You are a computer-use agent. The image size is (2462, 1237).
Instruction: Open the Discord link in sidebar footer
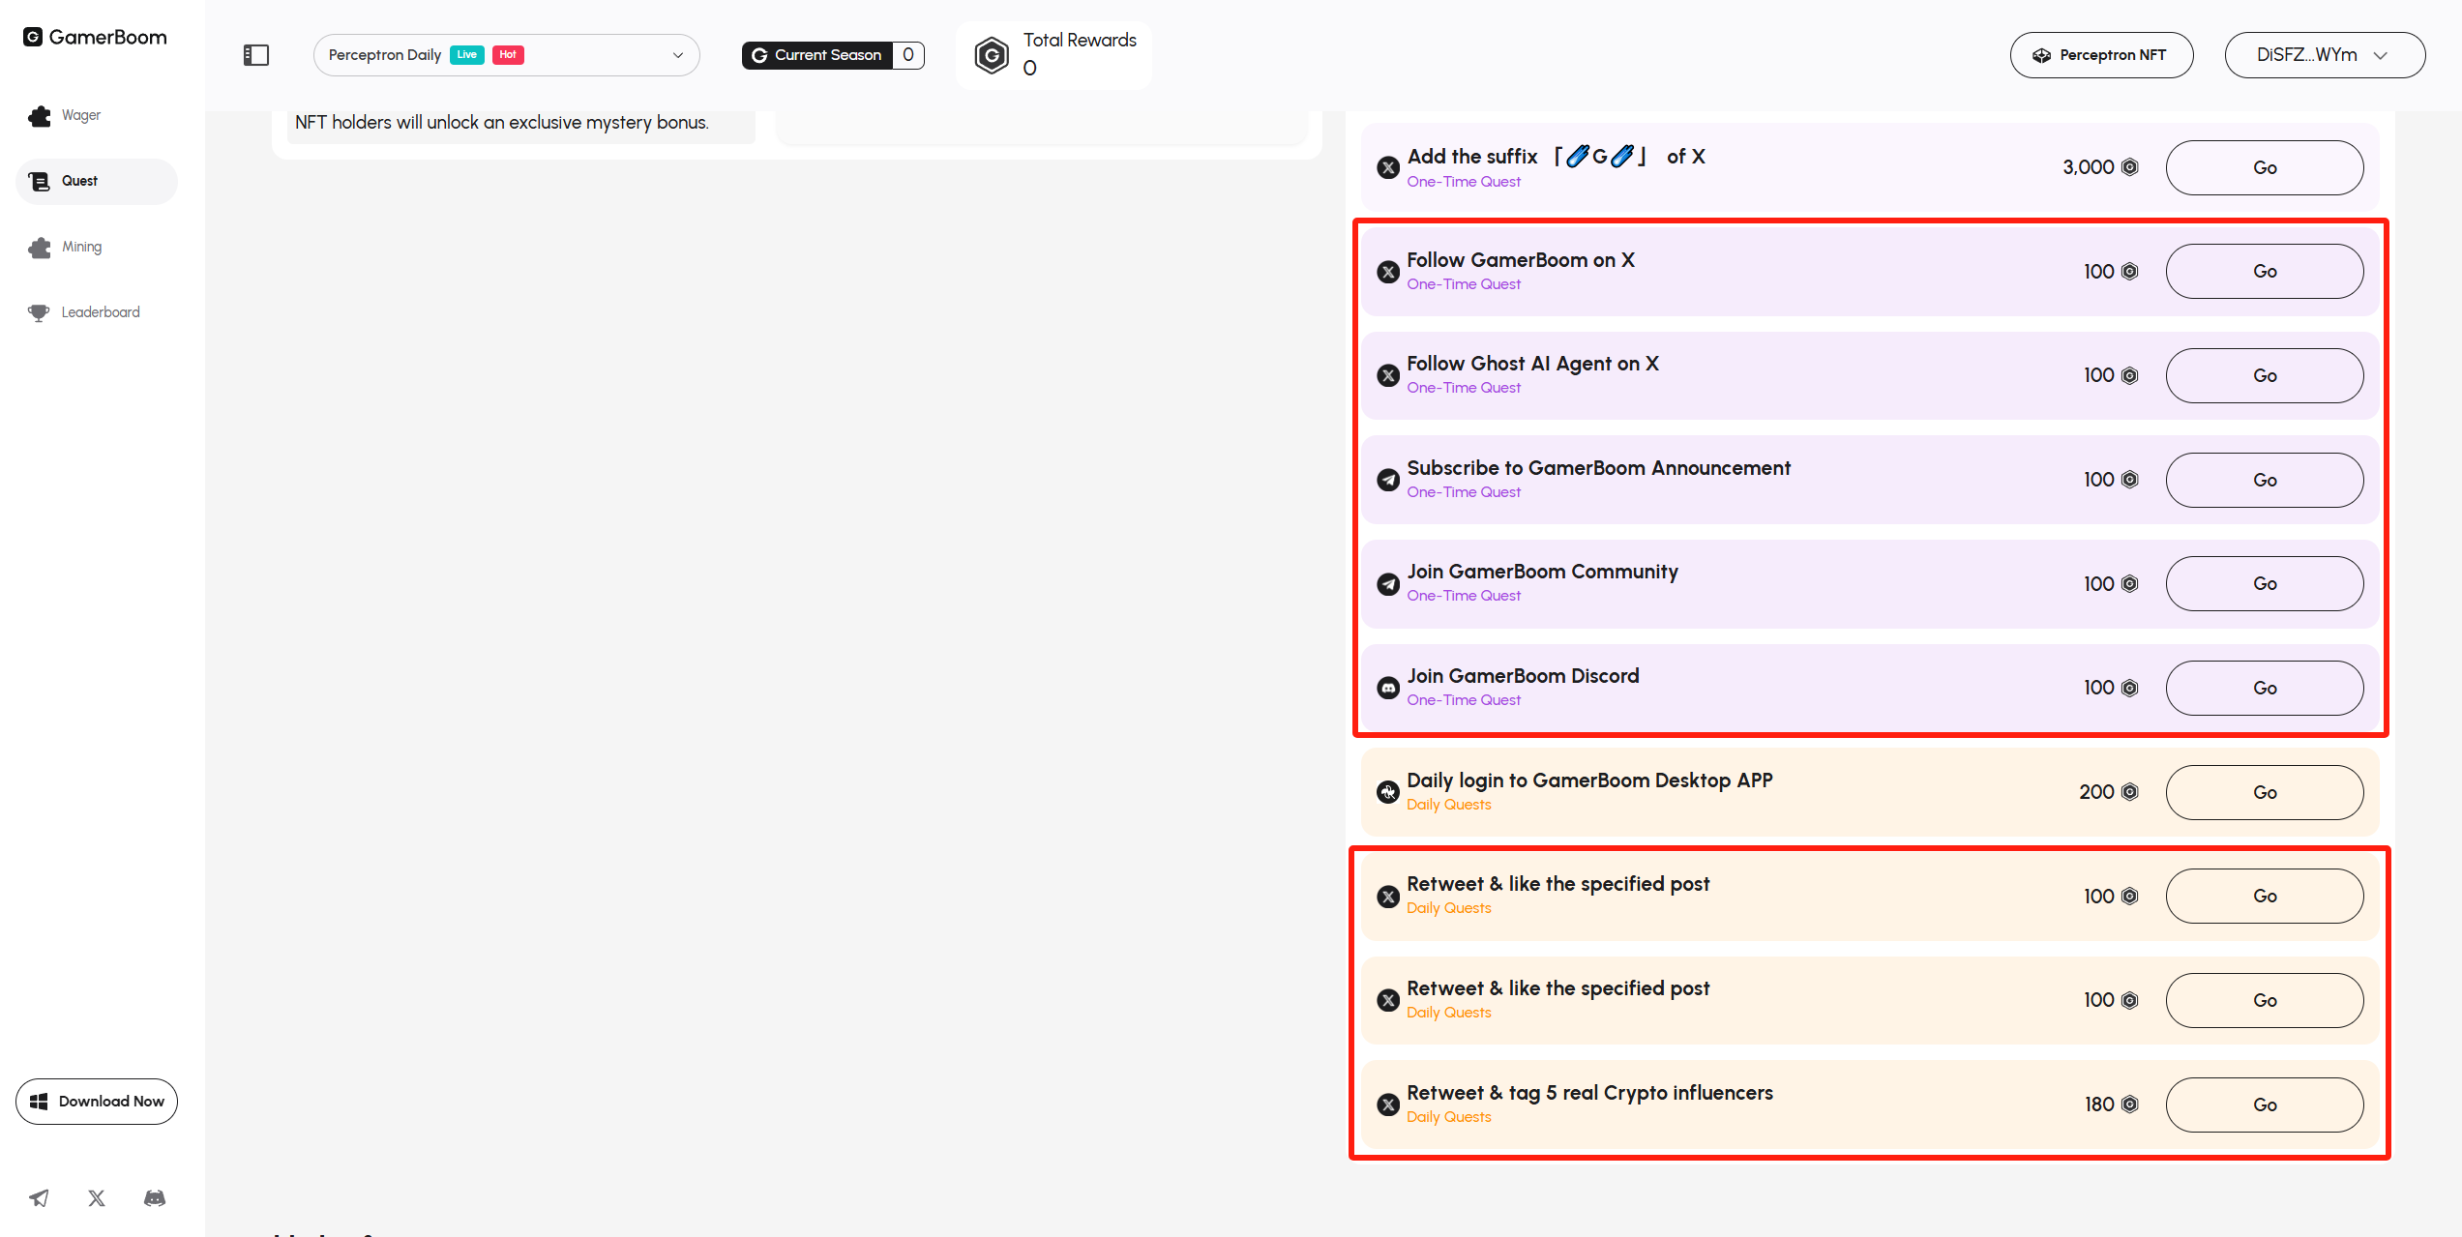pyautogui.click(x=155, y=1198)
